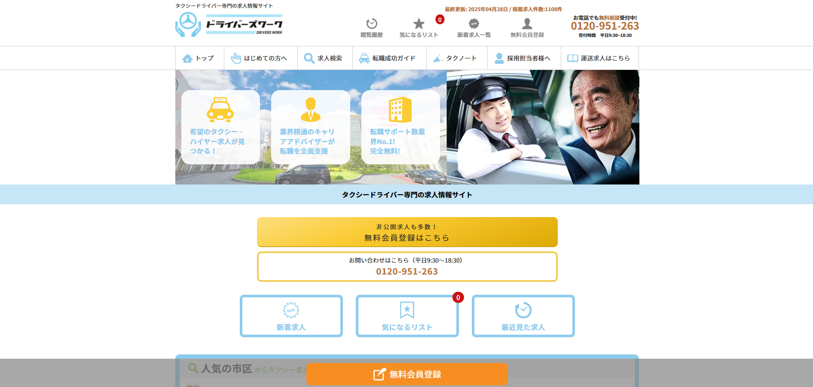Select 採用担当者様へ in the navigation bar
Image resolution: width=813 pixels, height=387 pixels.
tap(524, 58)
